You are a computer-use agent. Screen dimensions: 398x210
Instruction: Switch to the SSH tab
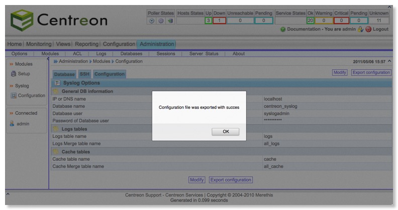(84, 74)
